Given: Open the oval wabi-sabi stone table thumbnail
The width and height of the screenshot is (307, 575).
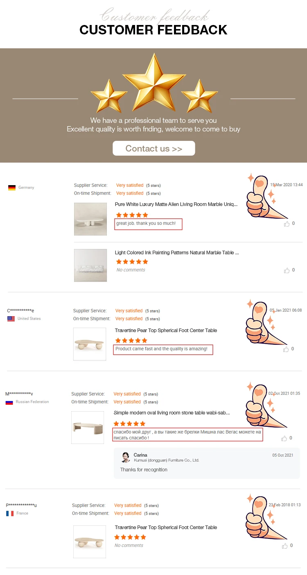Looking at the screenshot, I should 88,428.
